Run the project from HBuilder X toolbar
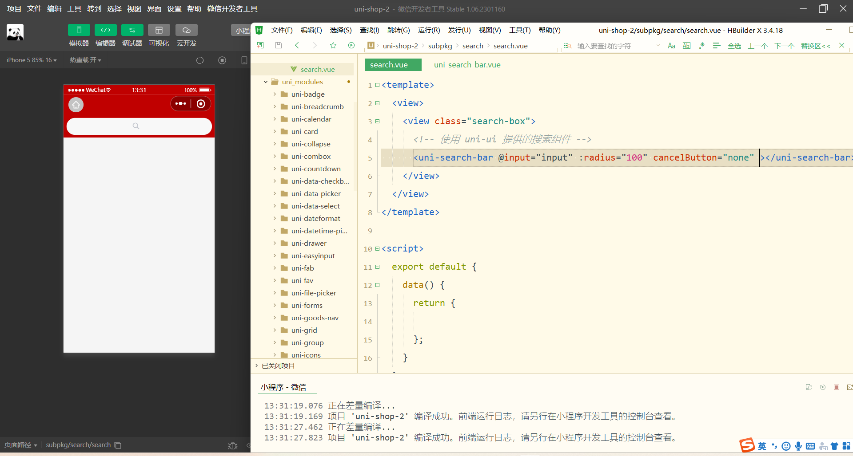 (x=351, y=45)
